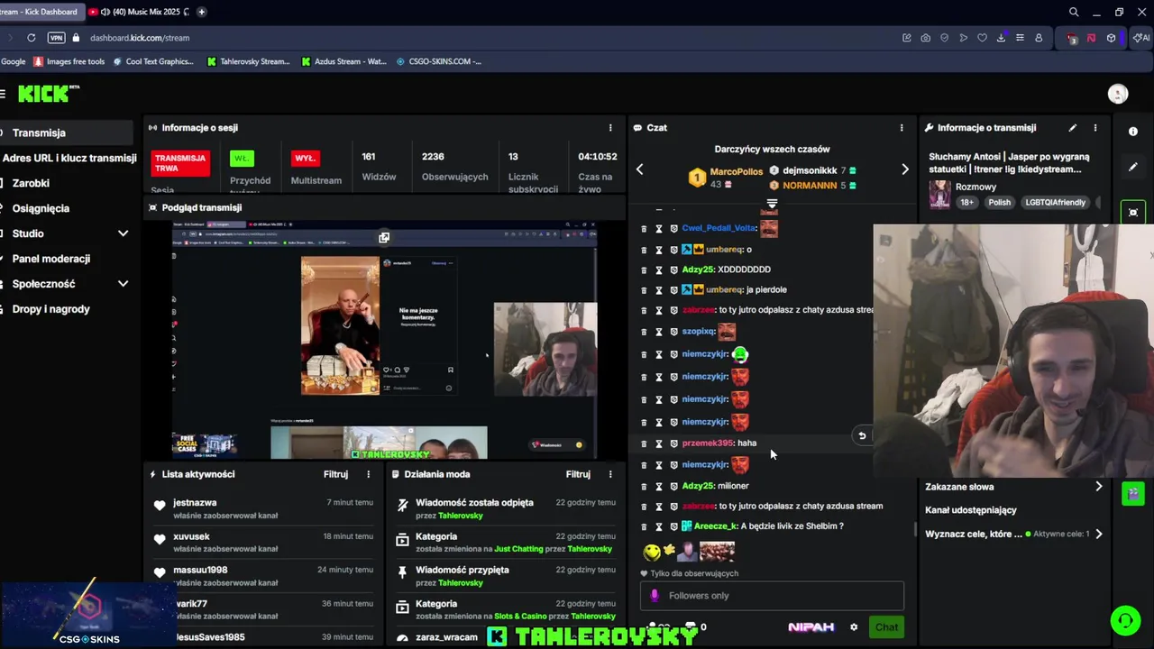Open Informacje o sesji panel options menu
This screenshot has height=649, width=1154.
point(610,128)
